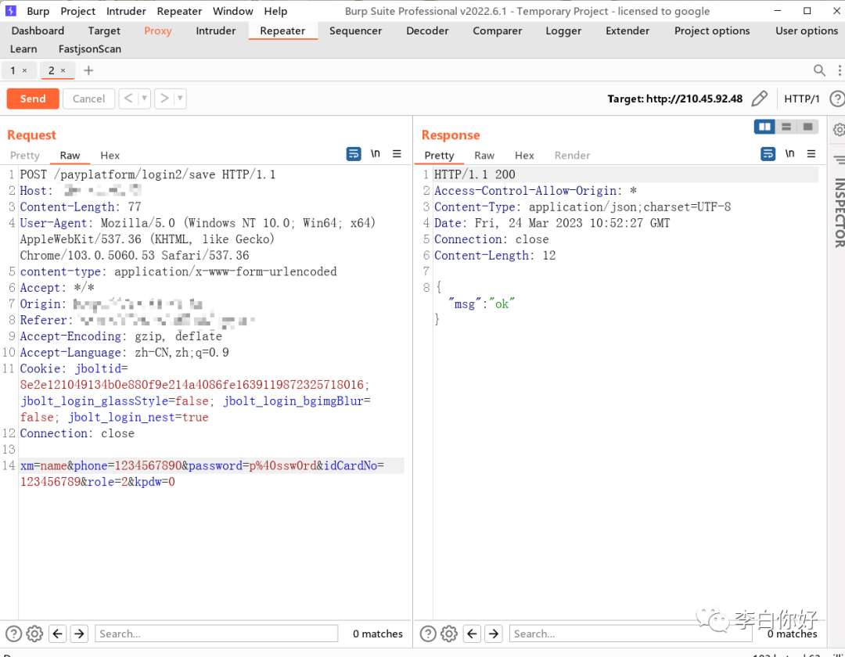Image resolution: width=845 pixels, height=657 pixels.
Task: Switch to the Target tab
Action: pyautogui.click(x=104, y=31)
